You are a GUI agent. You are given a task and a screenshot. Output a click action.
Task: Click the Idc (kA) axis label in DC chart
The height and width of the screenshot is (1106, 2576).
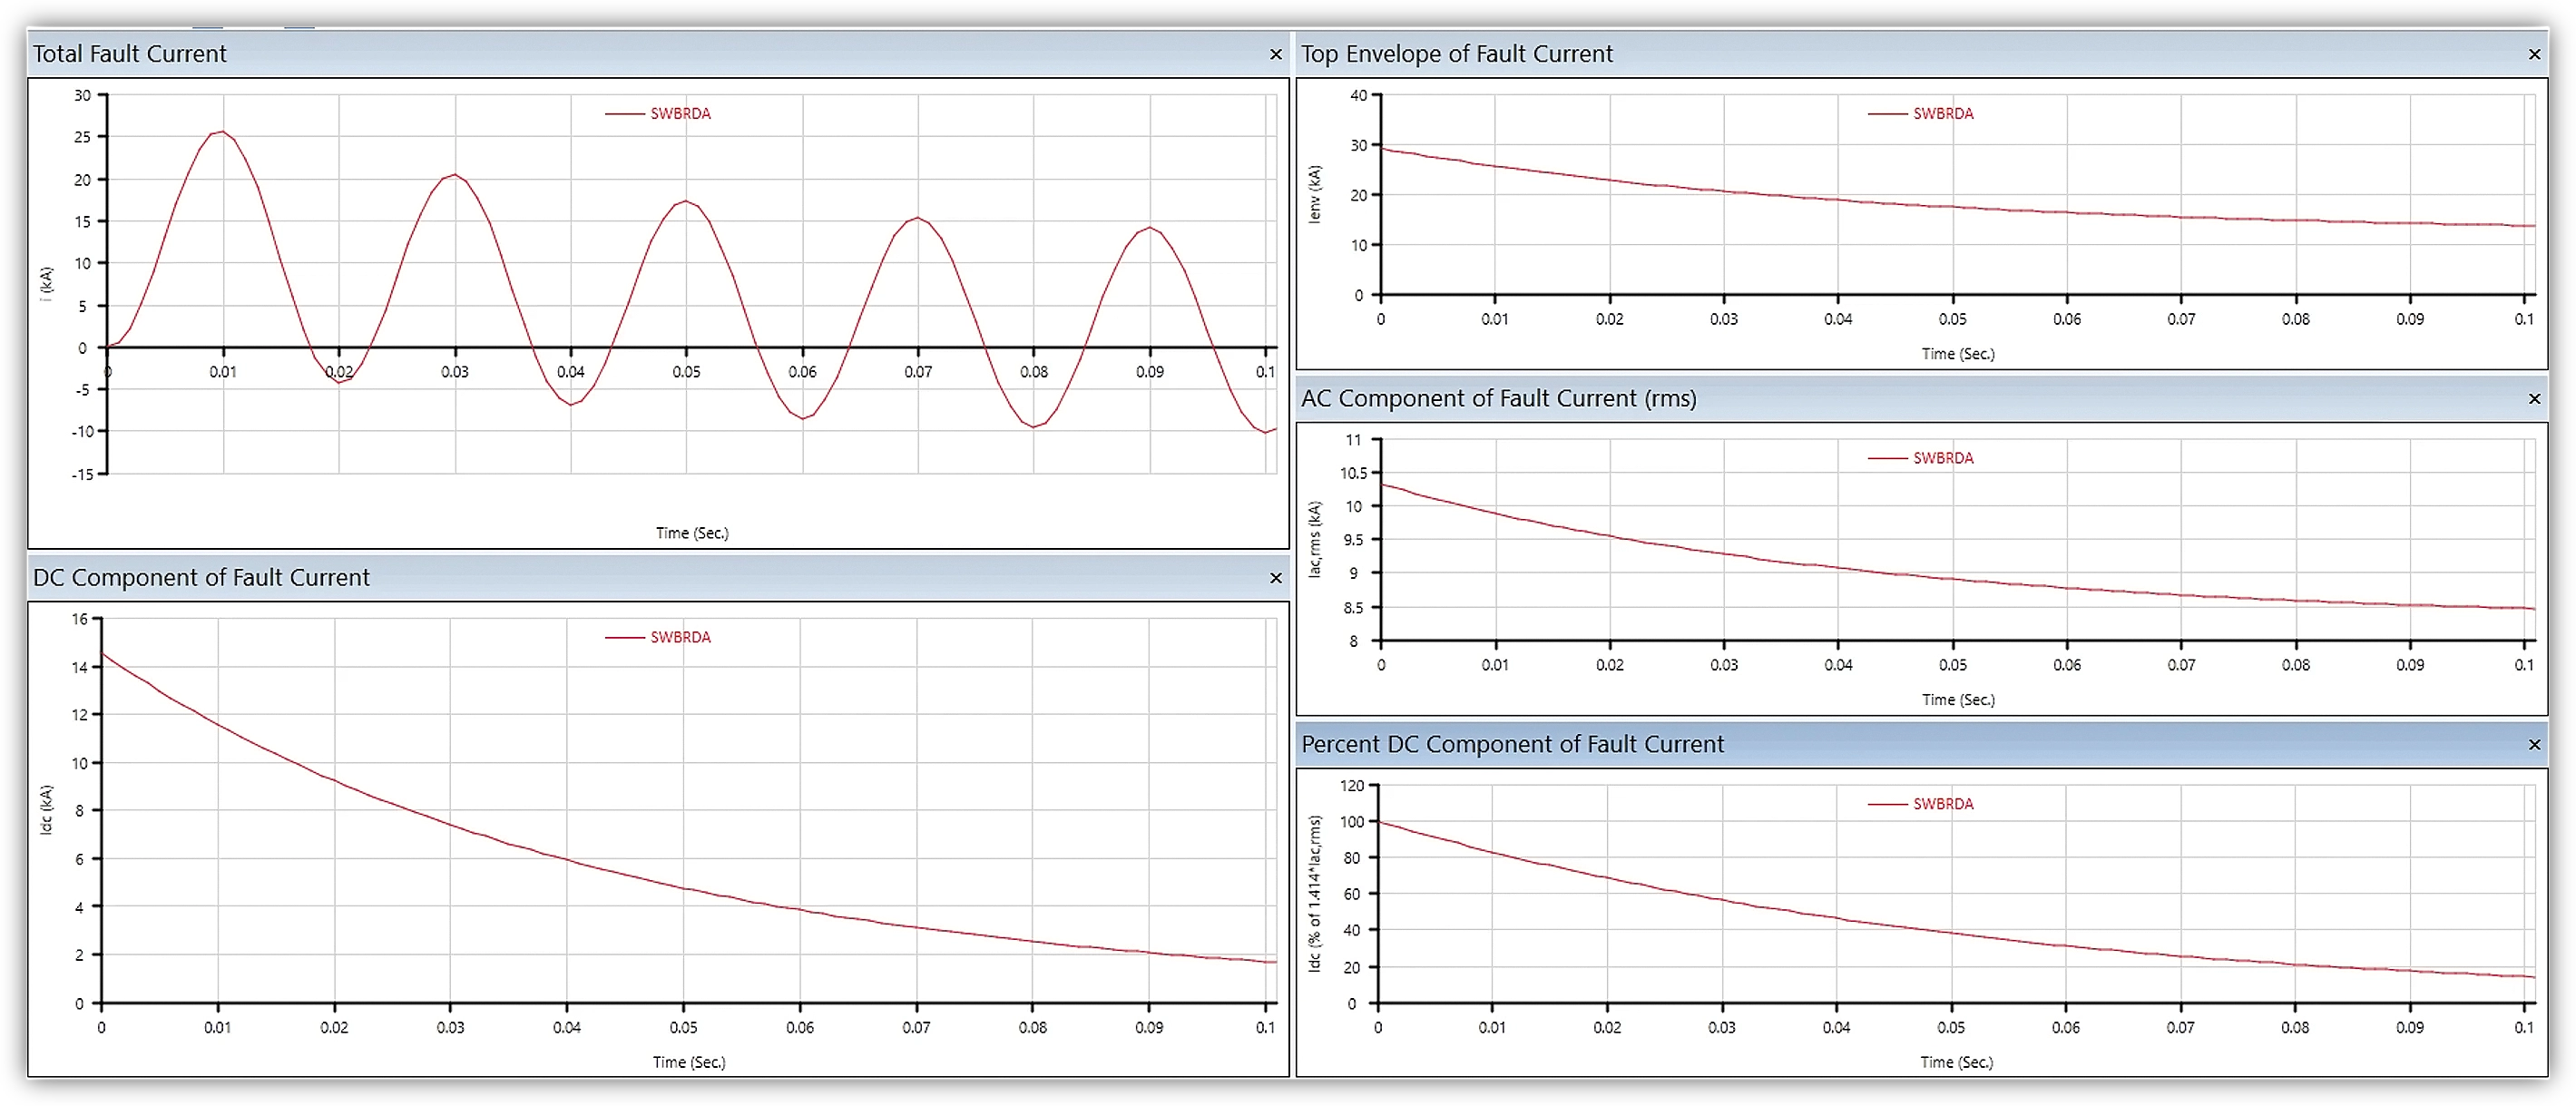pyautogui.click(x=46, y=809)
